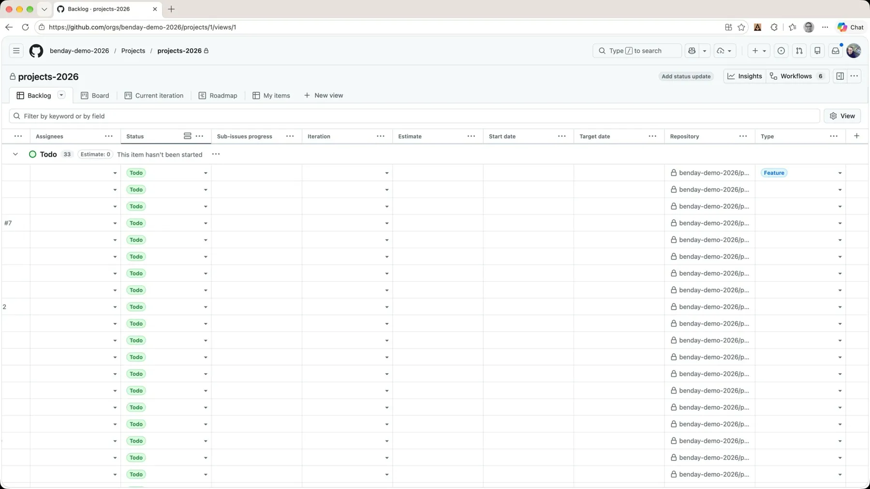This screenshot has width=870, height=489.
Task: Open Type column options menu
Action: tap(834, 136)
